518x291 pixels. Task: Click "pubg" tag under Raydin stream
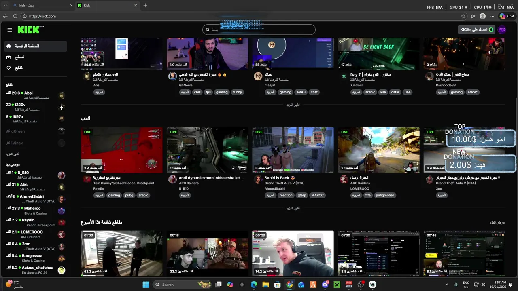129,195
